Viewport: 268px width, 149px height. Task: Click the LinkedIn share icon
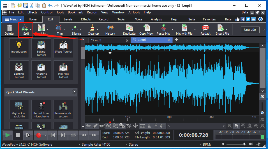253,19
